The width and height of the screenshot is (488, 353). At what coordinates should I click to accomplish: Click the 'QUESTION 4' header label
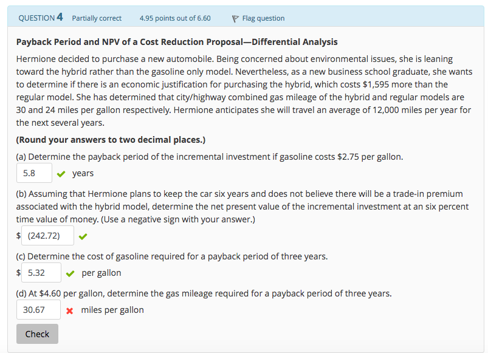click(x=41, y=18)
